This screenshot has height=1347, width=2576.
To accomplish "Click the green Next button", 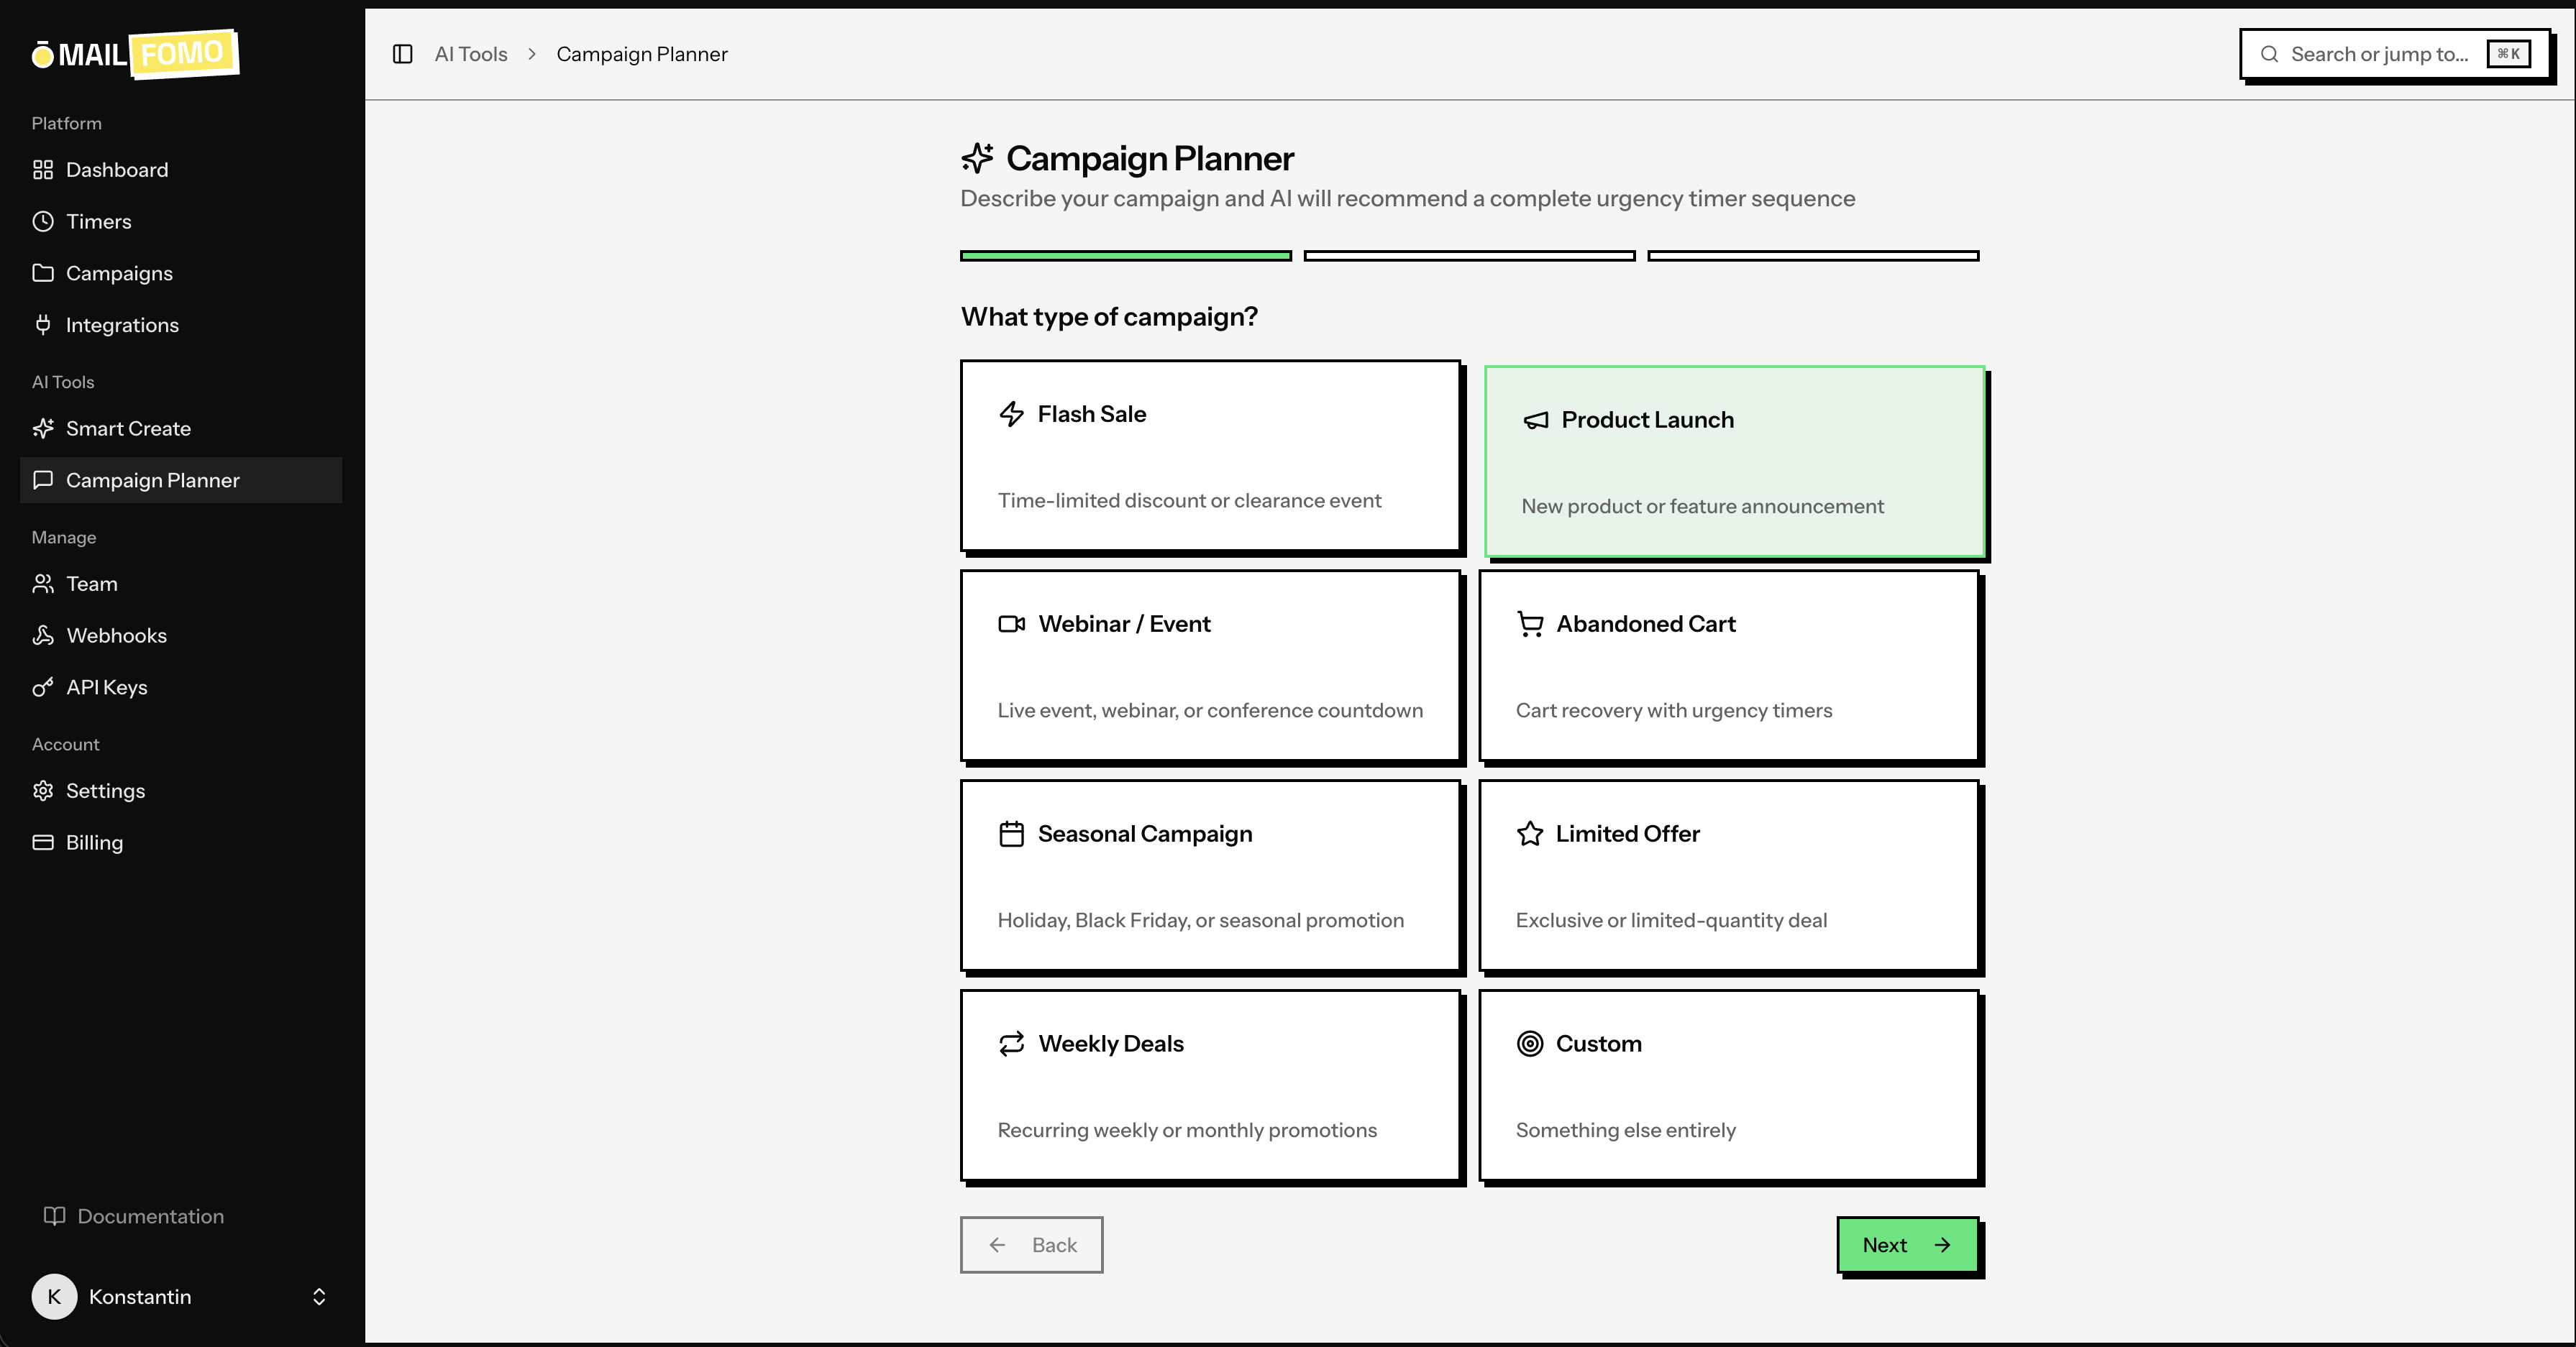I will click(x=1907, y=1245).
